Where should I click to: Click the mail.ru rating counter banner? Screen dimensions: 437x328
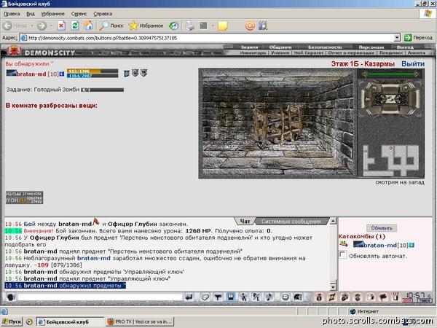[x=24, y=198]
